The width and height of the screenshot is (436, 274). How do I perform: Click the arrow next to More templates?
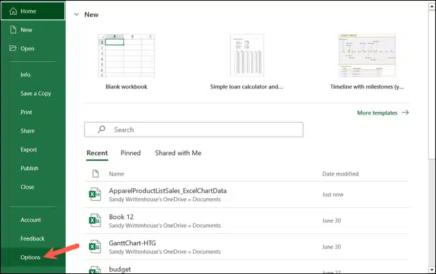pos(405,113)
